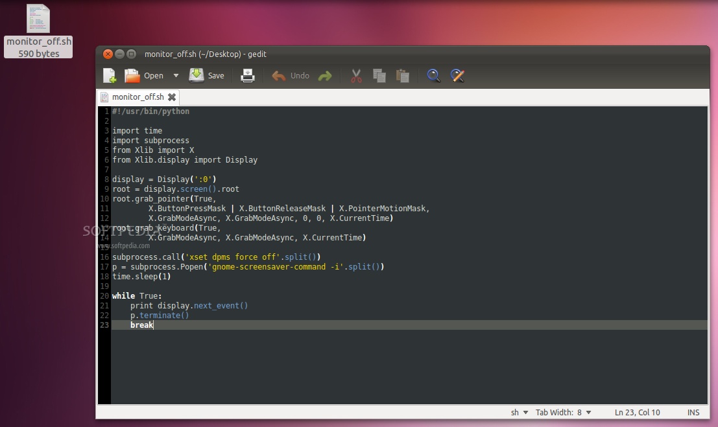Change the Tab Width setting
The width and height of the screenshot is (718, 427).
[563, 412]
